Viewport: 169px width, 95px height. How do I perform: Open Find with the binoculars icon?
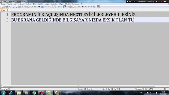click(x=39, y=7)
